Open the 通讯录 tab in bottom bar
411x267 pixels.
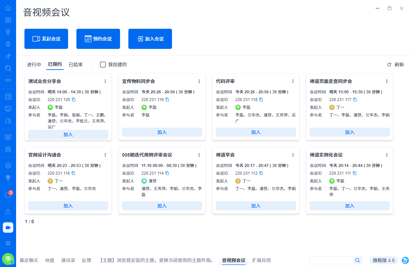[x=68, y=260]
